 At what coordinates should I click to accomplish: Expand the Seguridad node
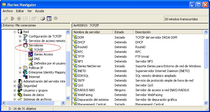pos(15,86)
